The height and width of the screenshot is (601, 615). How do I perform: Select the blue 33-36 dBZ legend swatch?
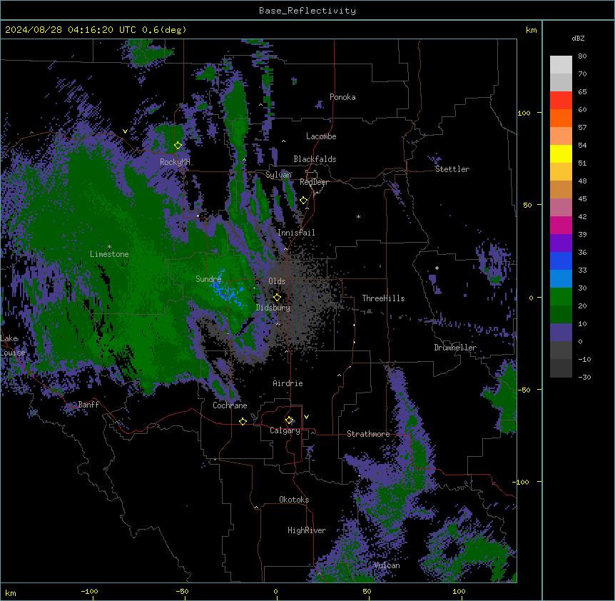561,261
